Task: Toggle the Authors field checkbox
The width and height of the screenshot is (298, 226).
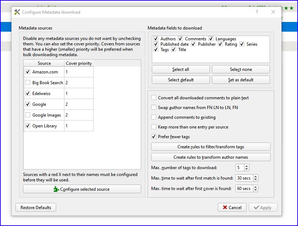Action: 156,39
